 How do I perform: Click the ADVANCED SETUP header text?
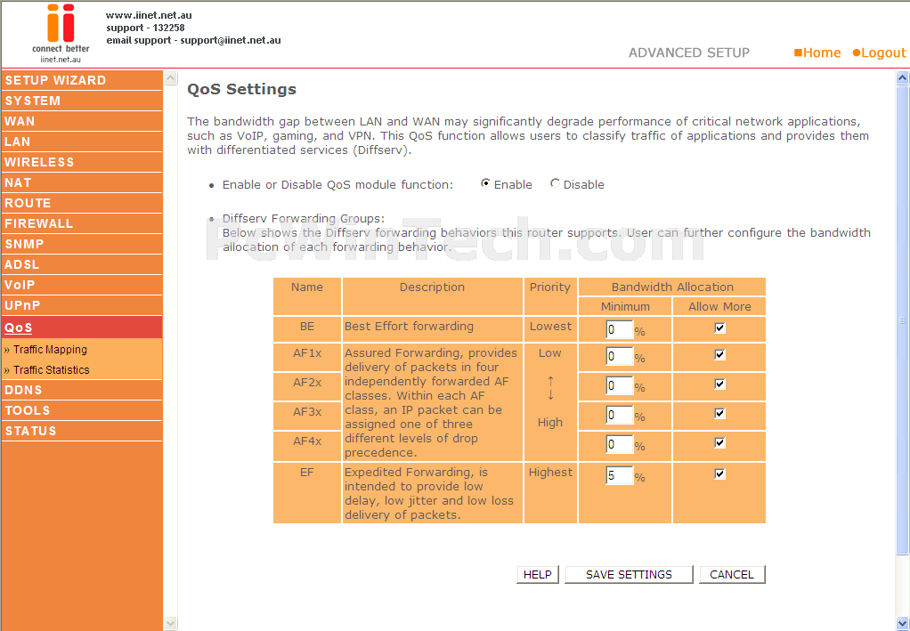click(689, 53)
